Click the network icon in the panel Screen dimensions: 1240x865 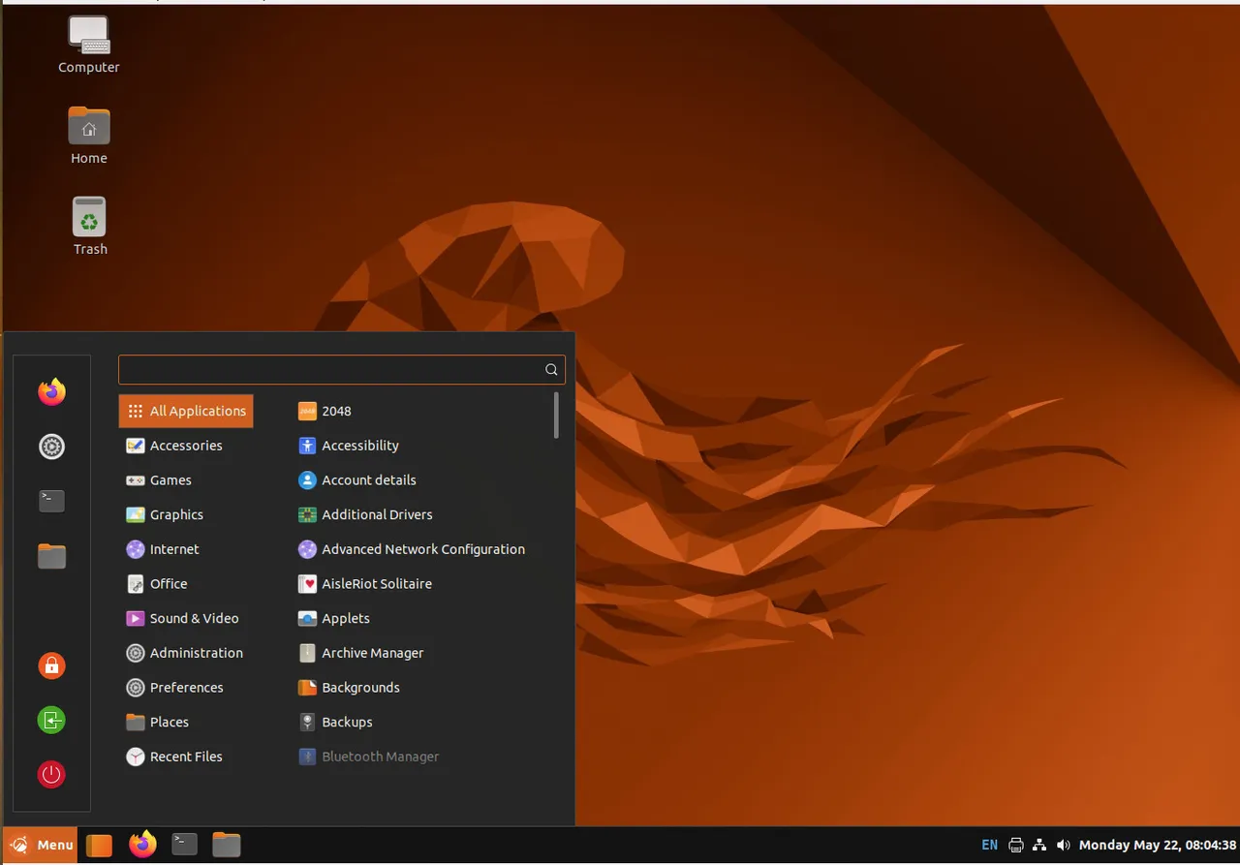(x=1039, y=845)
